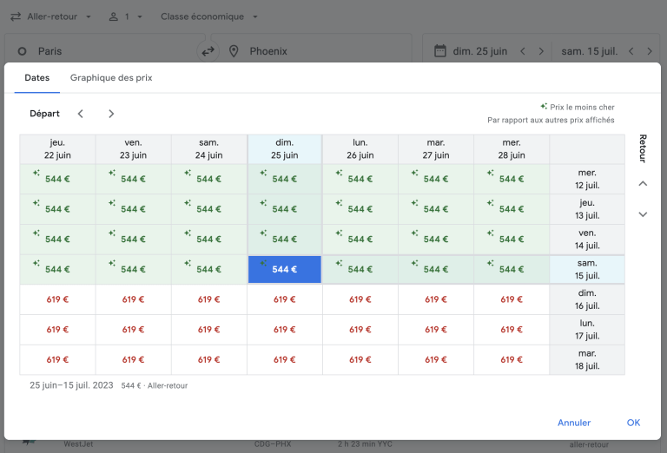The height and width of the screenshot is (453, 667).
Task: Switch to the Graphique des prix tab
Action: [x=111, y=78]
